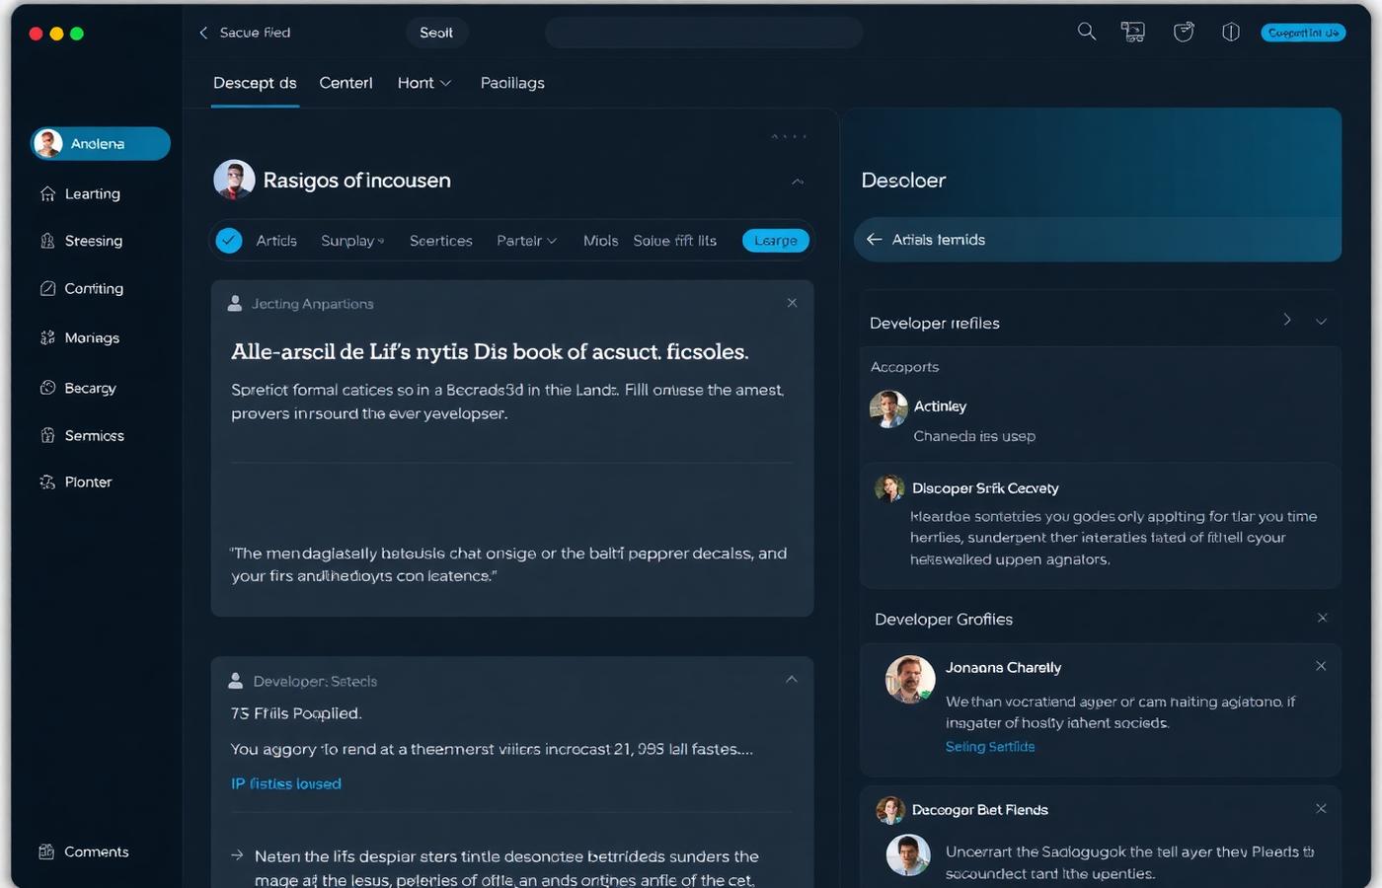The width and height of the screenshot is (1382, 888).
Task: Switch to the Descept ds tab
Action: tap(255, 83)
